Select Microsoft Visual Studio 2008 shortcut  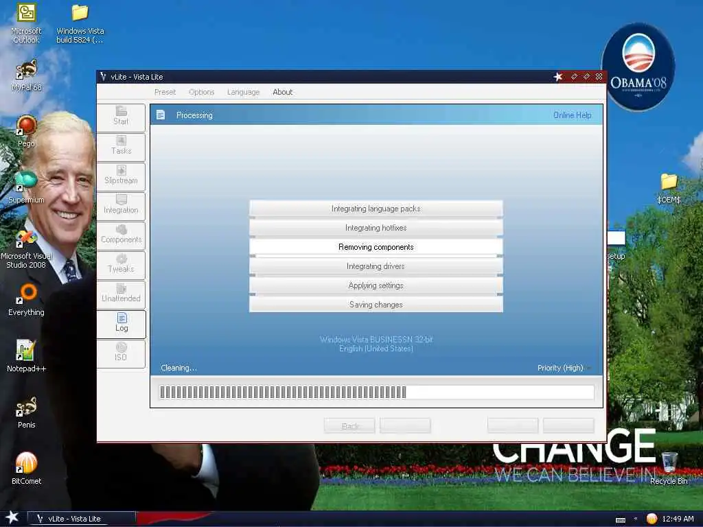[26, 248]
